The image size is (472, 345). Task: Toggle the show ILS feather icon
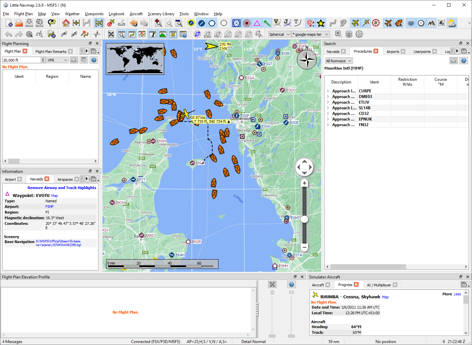tap(267, 23)
